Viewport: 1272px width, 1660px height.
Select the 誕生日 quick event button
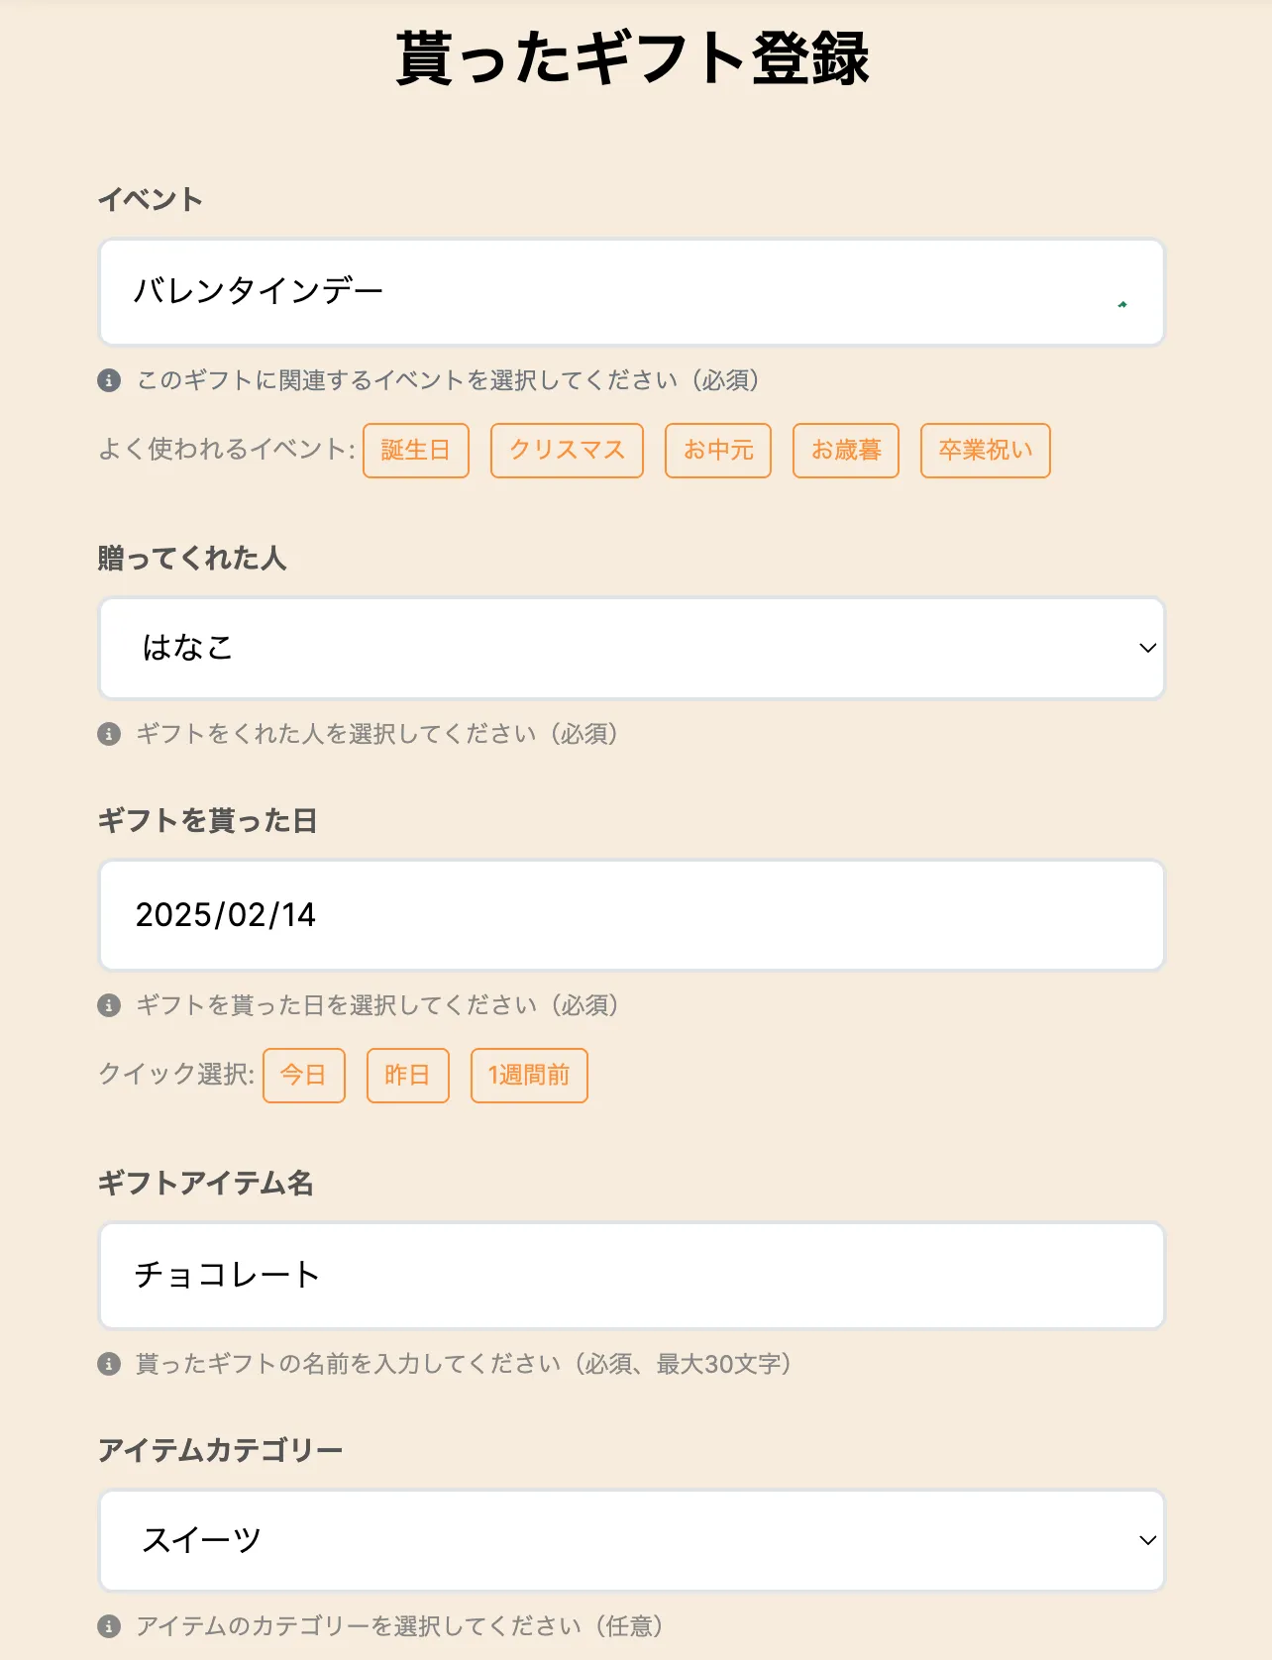coord(416,450)
